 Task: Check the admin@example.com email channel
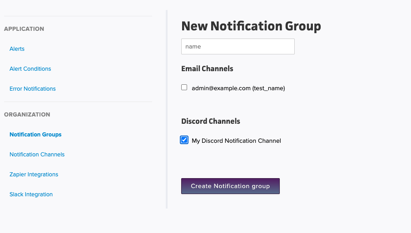click(184, 87)
